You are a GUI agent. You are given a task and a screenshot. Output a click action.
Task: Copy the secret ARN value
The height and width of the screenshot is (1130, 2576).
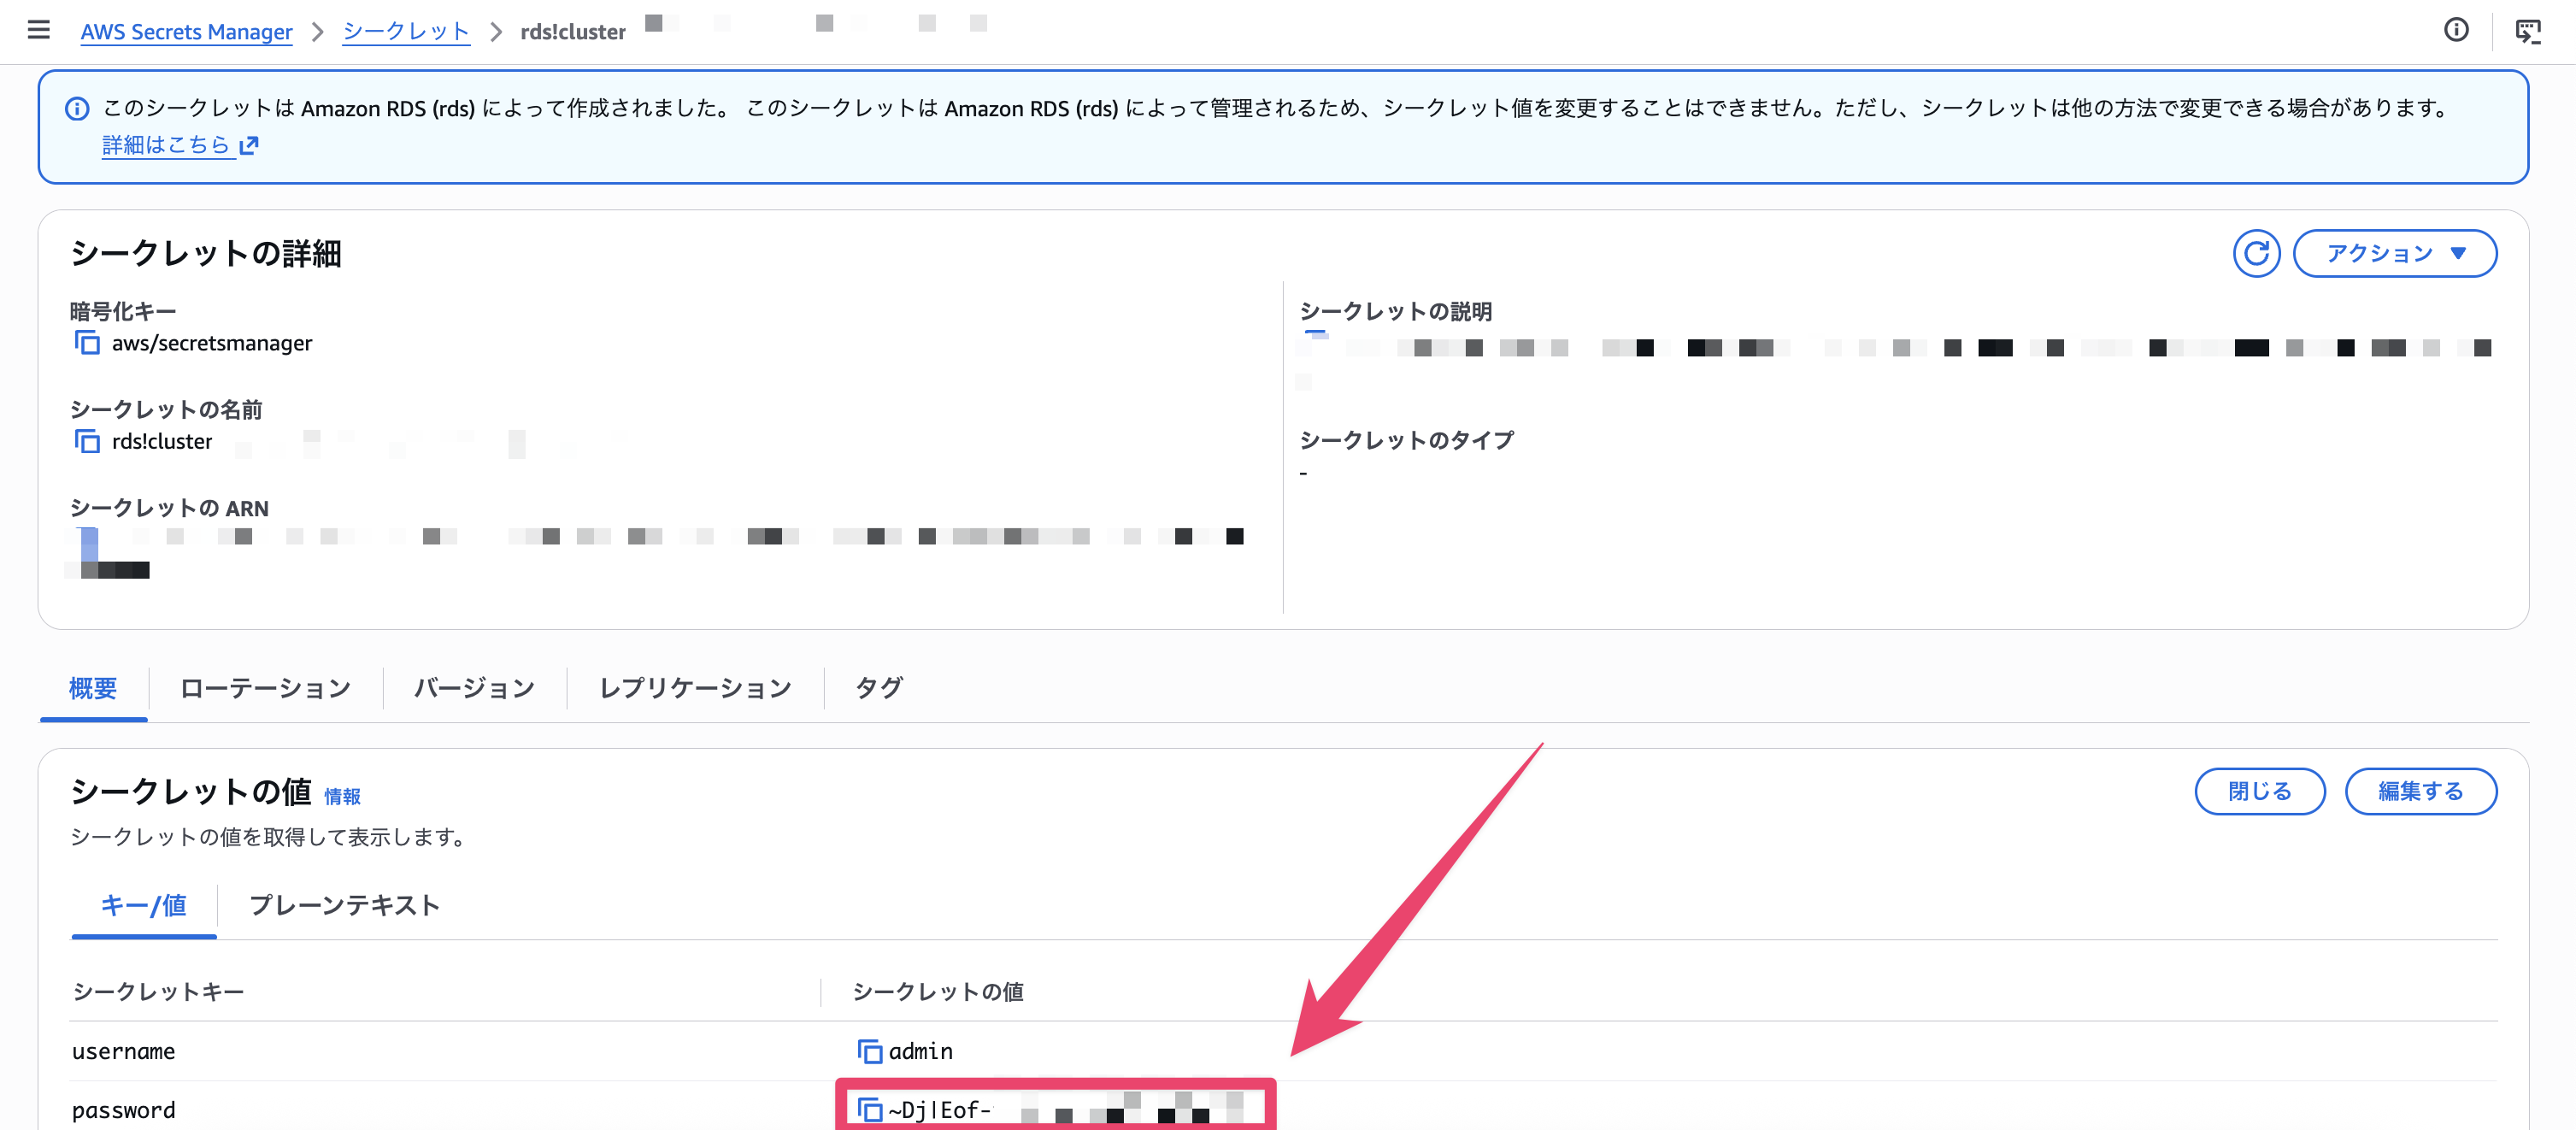coord(88,541)
